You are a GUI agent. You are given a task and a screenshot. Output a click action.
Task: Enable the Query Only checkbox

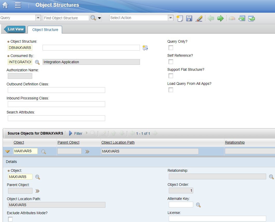point(171,48)
